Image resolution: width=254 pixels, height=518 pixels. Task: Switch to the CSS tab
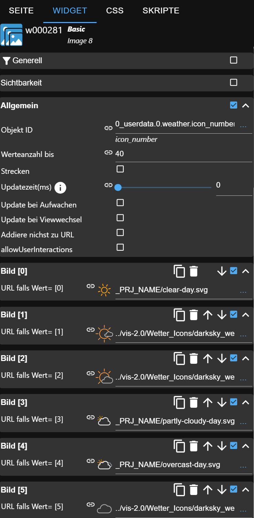[x=115, y=11]
